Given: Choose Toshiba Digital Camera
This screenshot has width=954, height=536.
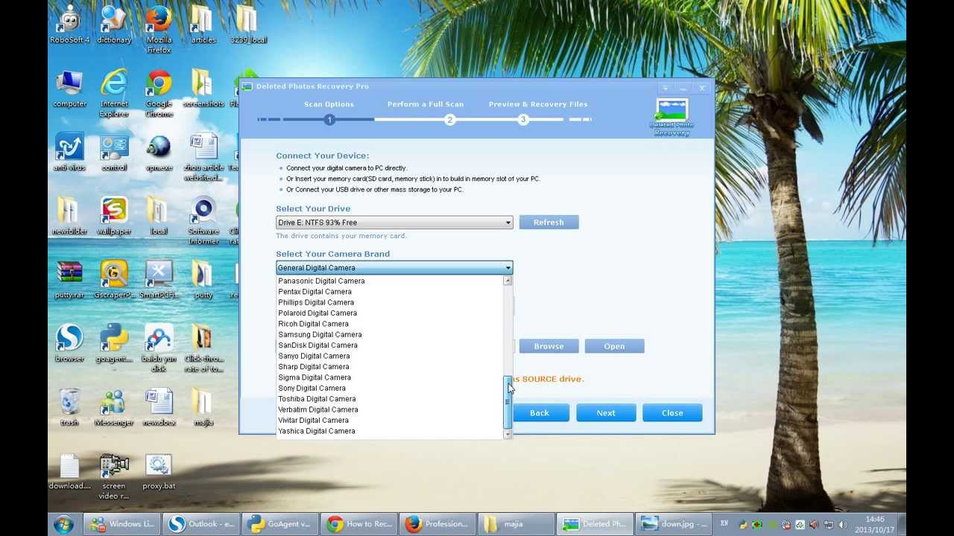Looking at the screenshot, I should pos(390,399).
